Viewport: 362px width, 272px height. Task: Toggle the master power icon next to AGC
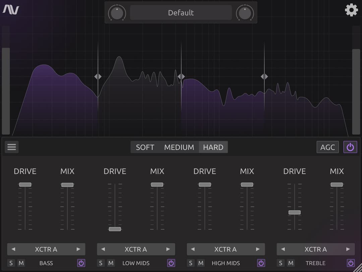[350, 147]
